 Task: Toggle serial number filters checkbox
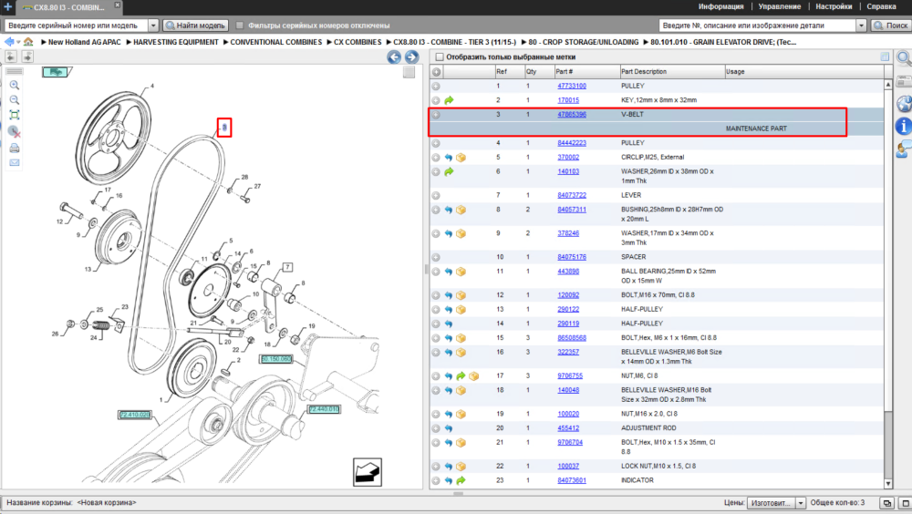pos(240,26)
